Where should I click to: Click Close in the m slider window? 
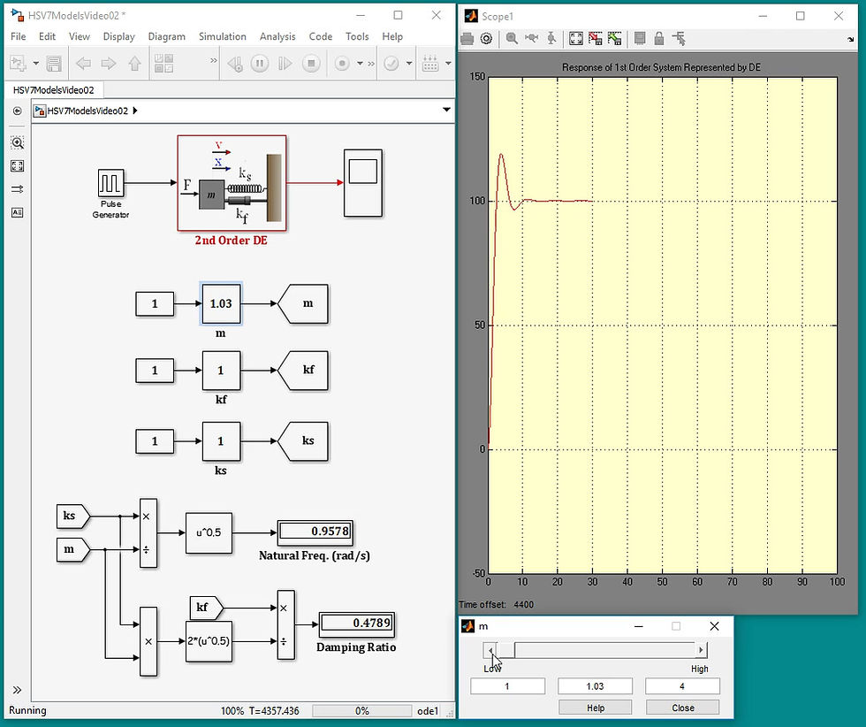[x=682, y=707]
